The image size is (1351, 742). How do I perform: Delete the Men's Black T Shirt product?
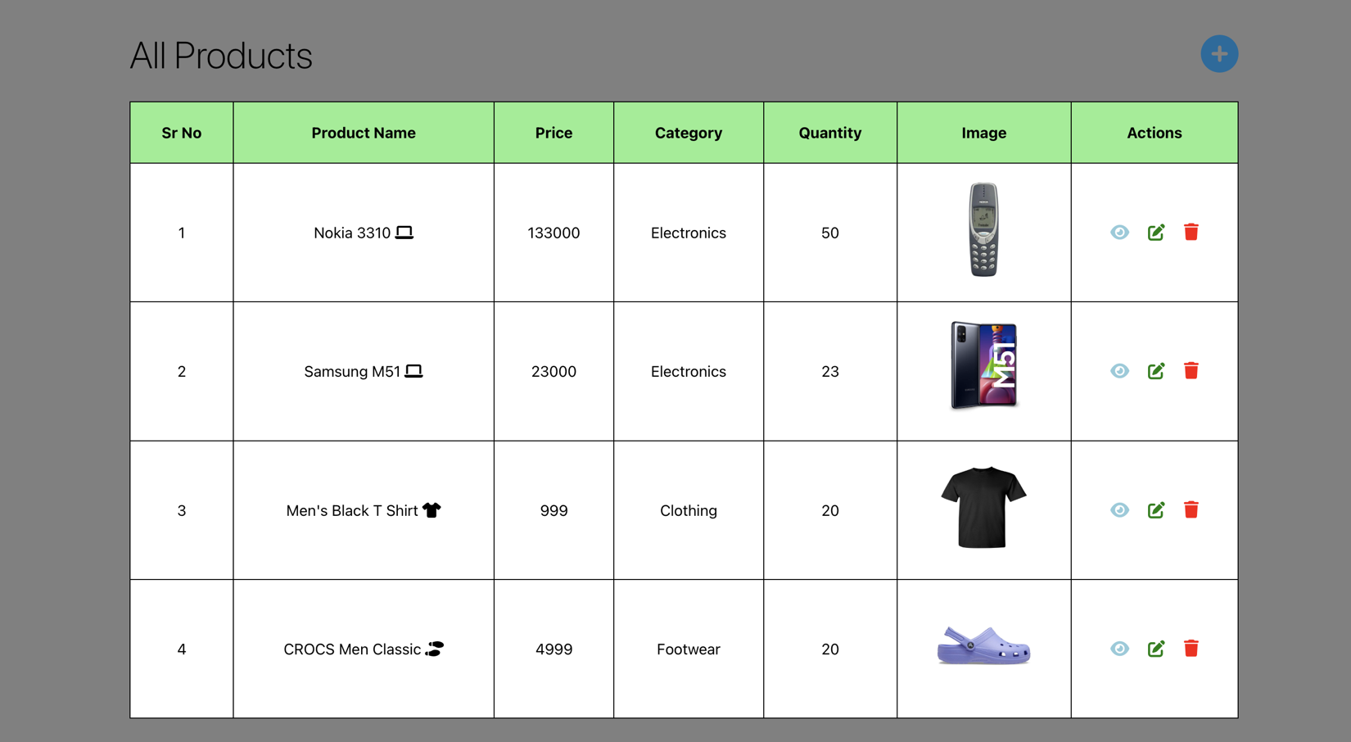coord(1191,510)
